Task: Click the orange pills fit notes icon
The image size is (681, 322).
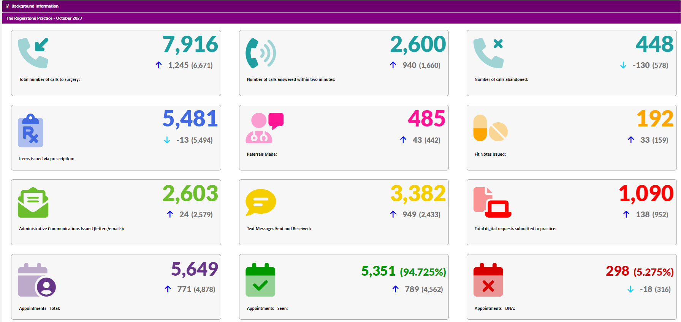Action: click(490, 128)
